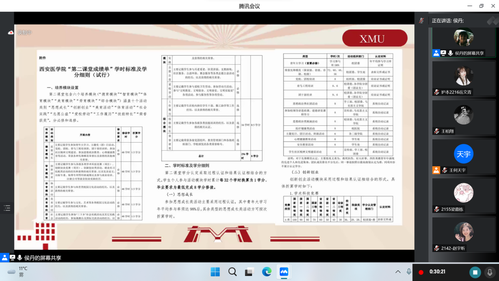The height and width of the screenshot is (281, 499).
Task: Click the 正在讲话: 侯丹 speaker label
Action: (x=448, y=20)
